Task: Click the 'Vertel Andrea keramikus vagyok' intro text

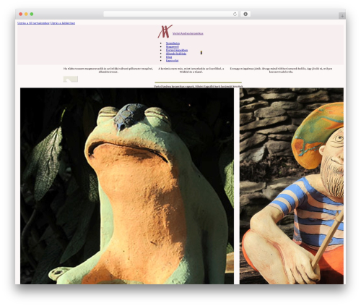Action: 199,86
